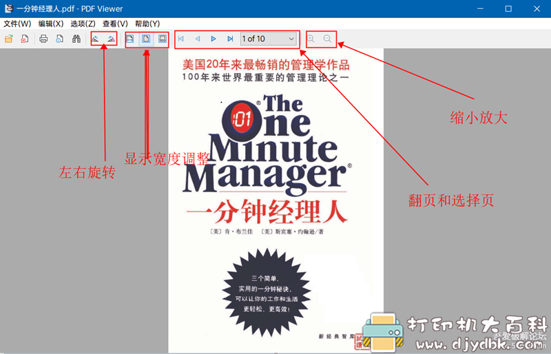551x354 pixels.
Task: Open document properties info icon
Action: tap(60, 39)
